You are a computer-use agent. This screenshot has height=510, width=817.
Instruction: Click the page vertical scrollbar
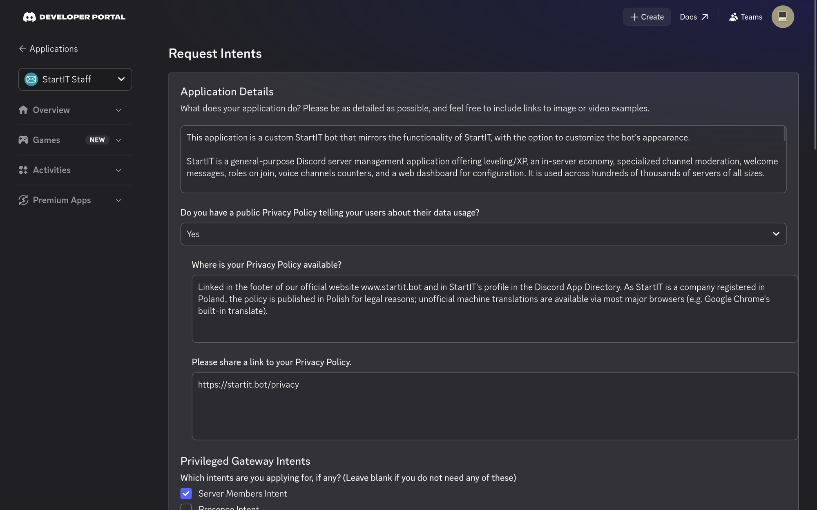[815, 75]
